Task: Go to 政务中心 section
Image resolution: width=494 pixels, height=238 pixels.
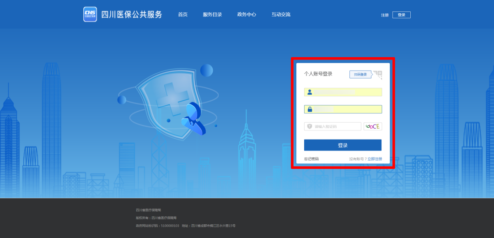Action: [x=247, y=15]
